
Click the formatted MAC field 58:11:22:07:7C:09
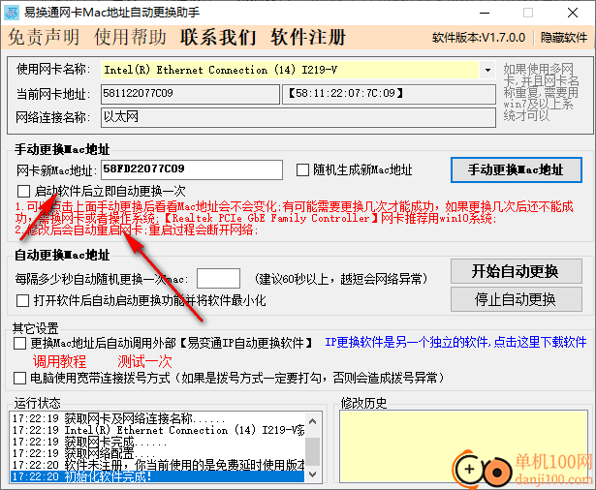click(x=389, y=94)
